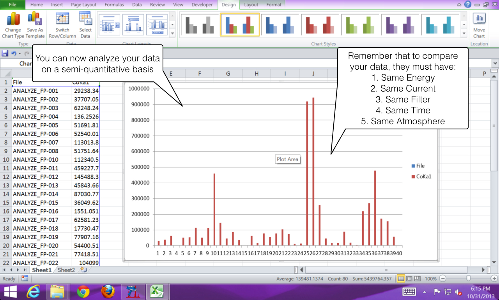Expand the Chart Layouts gallery
The image size is (499, 300).
pos(172,34)
